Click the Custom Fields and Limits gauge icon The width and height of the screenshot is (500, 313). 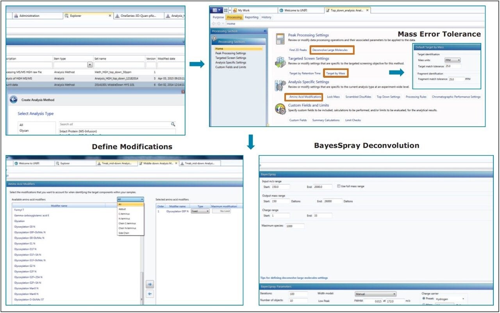pos(280,109)
